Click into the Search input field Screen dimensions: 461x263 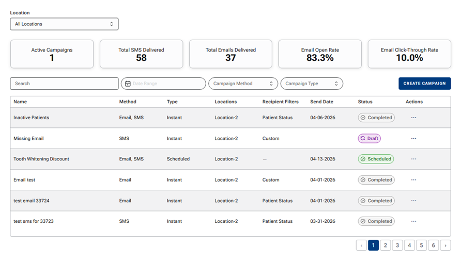[x=65, y=84]
